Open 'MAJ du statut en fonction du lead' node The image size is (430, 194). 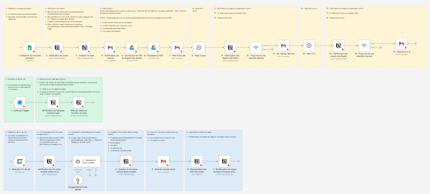click(79, 102)
